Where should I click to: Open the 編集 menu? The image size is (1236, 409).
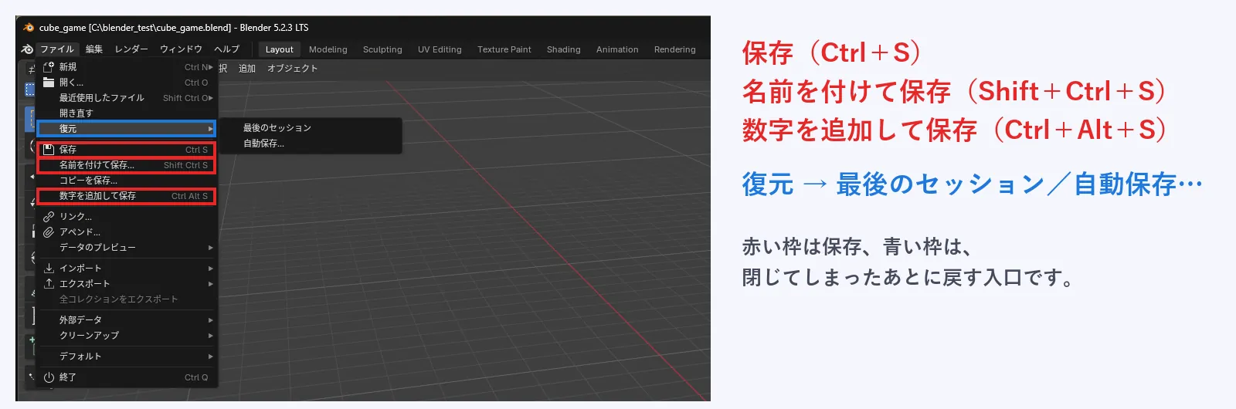94,49
